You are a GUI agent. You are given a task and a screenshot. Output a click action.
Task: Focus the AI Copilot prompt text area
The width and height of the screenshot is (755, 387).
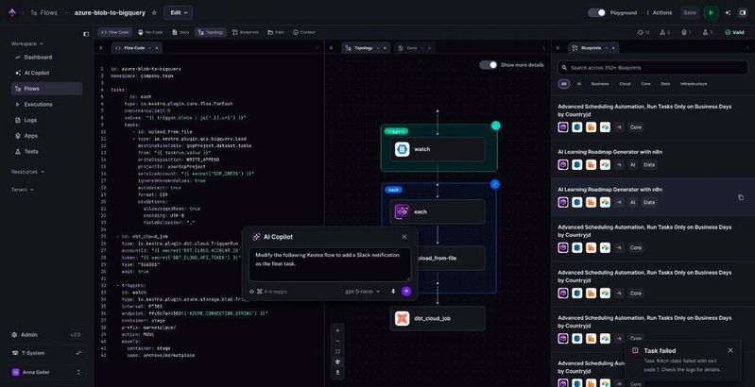coord(330,264)
